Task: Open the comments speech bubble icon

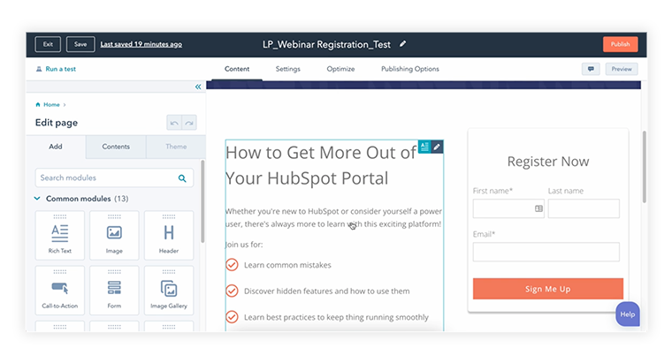Action: [x=591, y=69]
